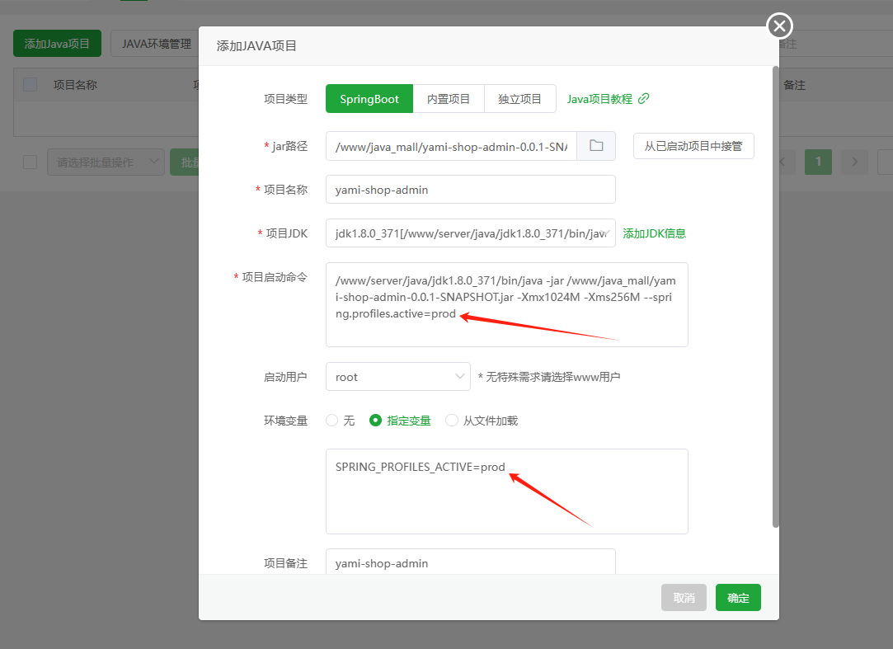Open the 项目JDK selection dropdown
Screen dimensions: 893x649
(x=470, y=233)
